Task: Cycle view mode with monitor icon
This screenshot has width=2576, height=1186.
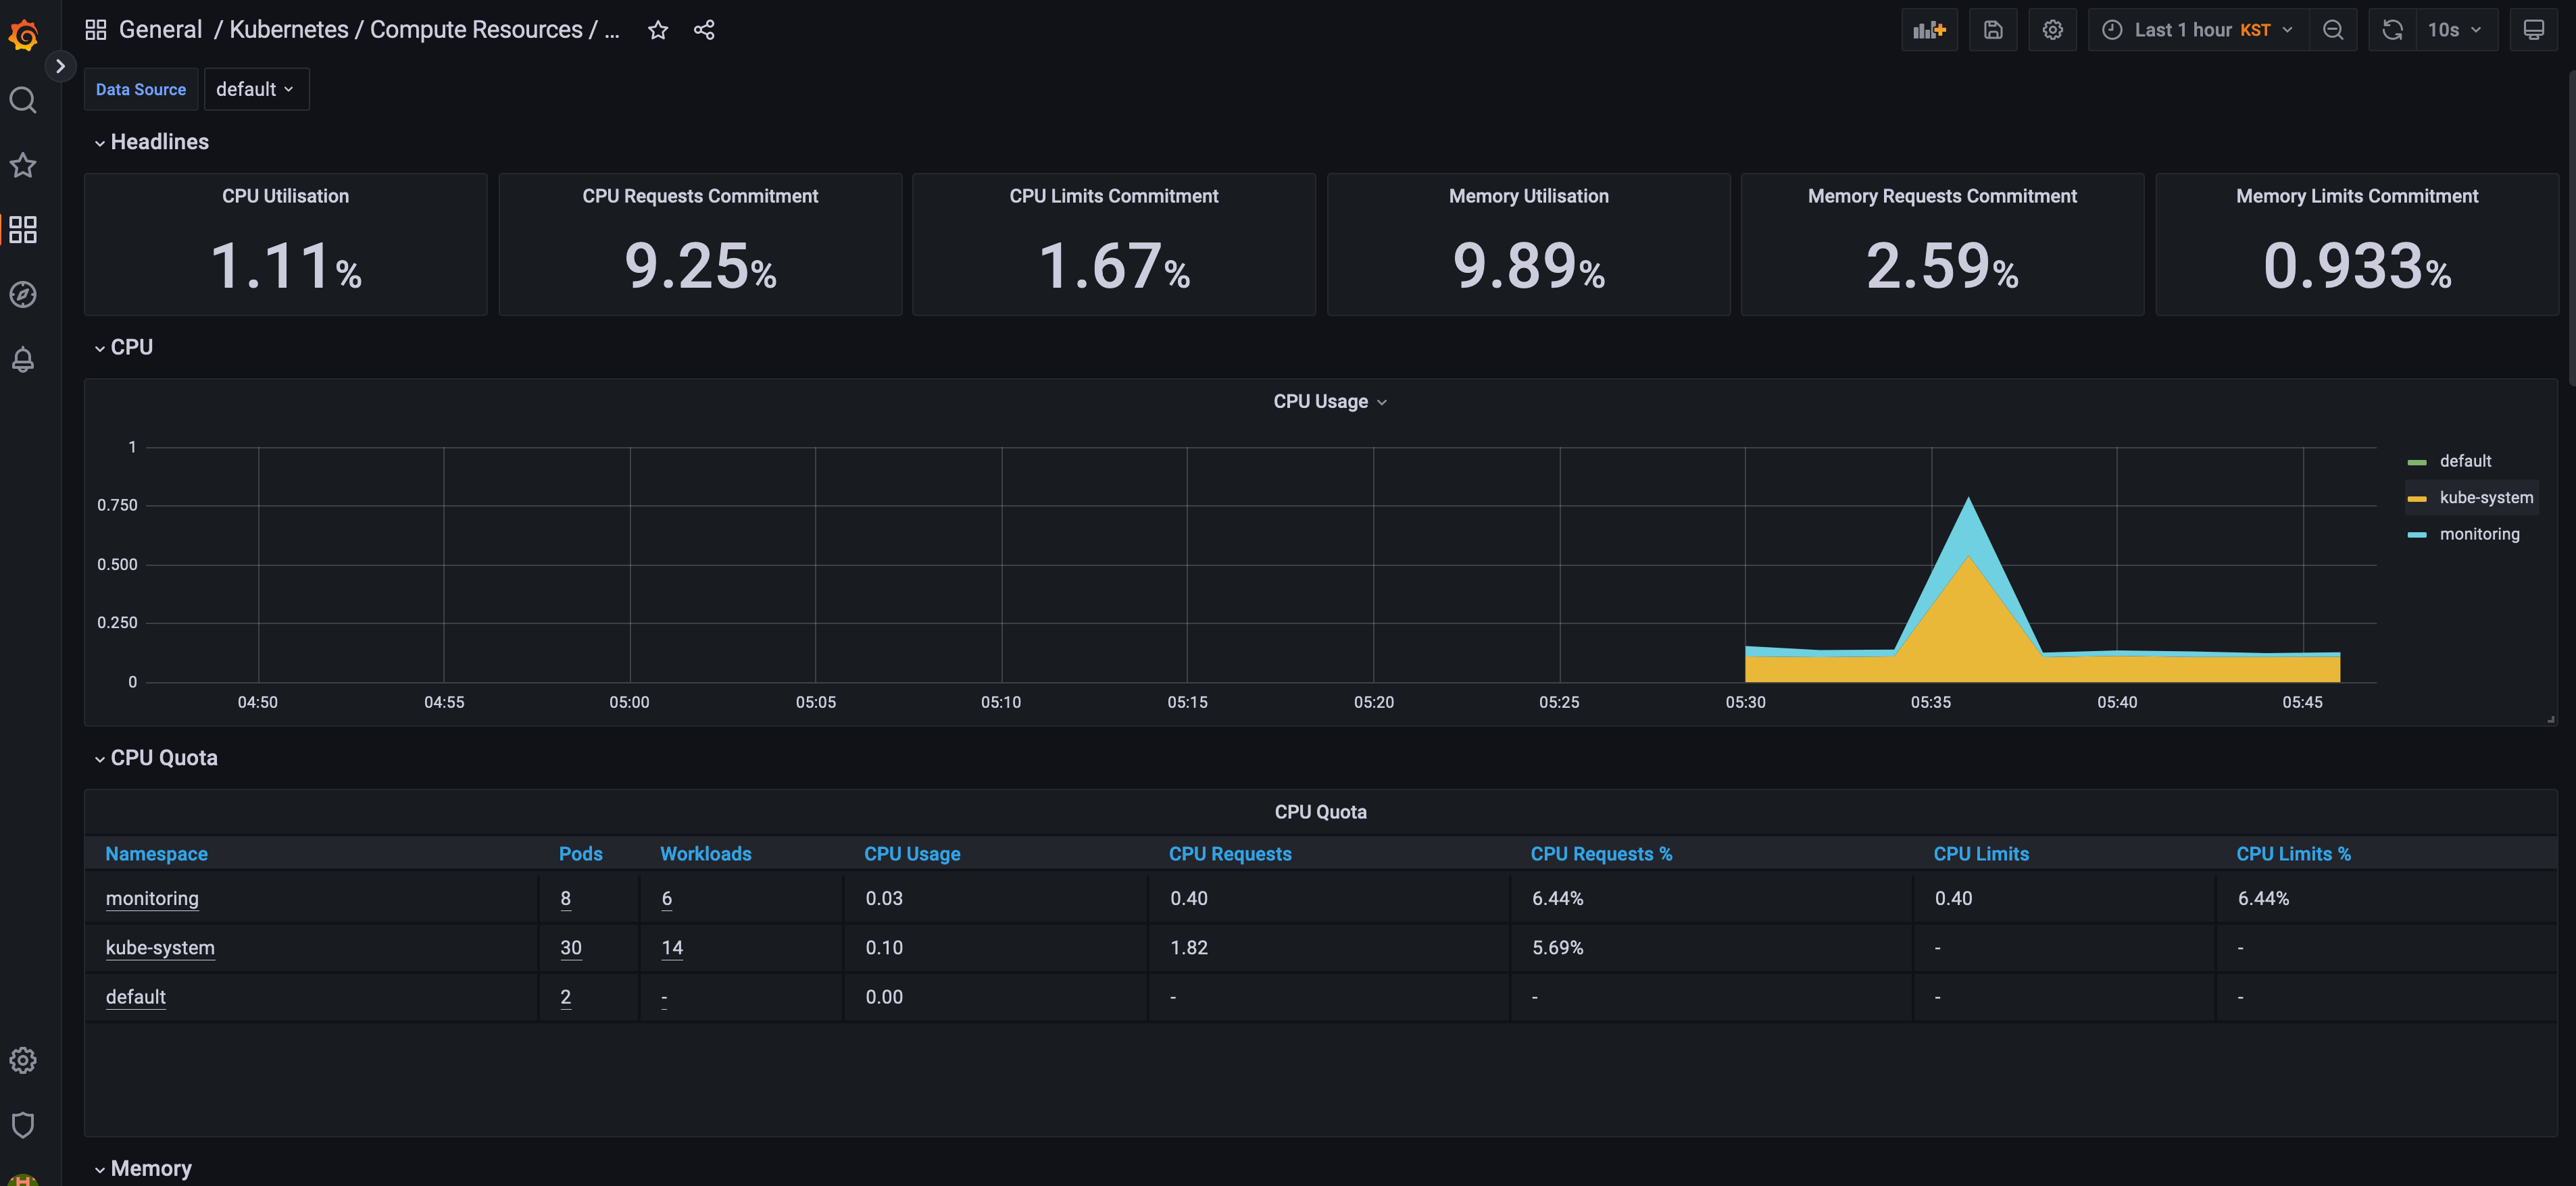Action: pos(2533,30)
